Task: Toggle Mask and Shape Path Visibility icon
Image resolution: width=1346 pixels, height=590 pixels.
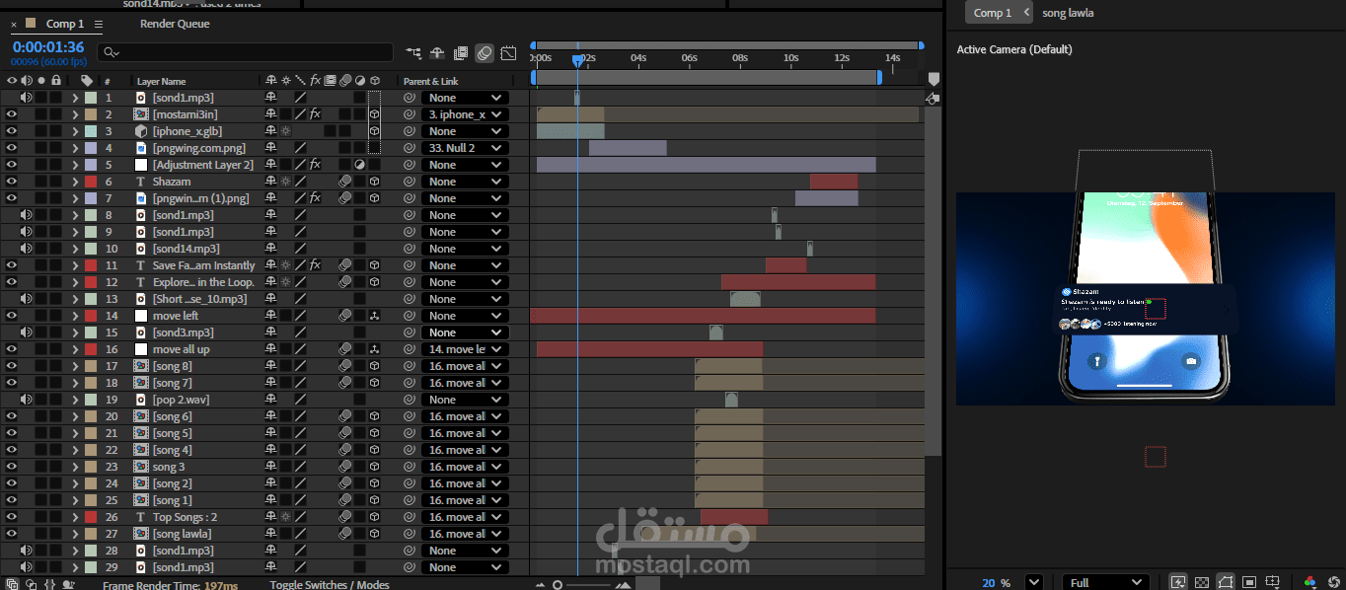Action: point(1226,582)
